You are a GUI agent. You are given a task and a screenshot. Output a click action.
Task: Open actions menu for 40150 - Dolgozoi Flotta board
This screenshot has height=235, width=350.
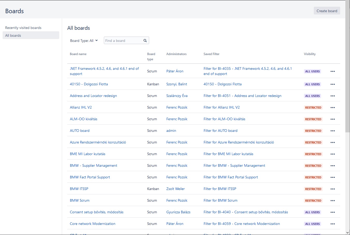[x=333, y=84]
